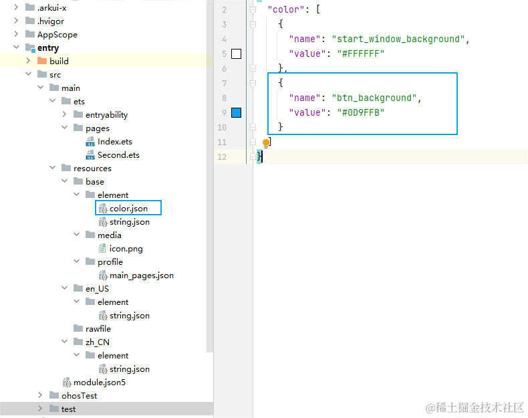Click the base string.json file icon
The image size is (528, 418).
103,222
